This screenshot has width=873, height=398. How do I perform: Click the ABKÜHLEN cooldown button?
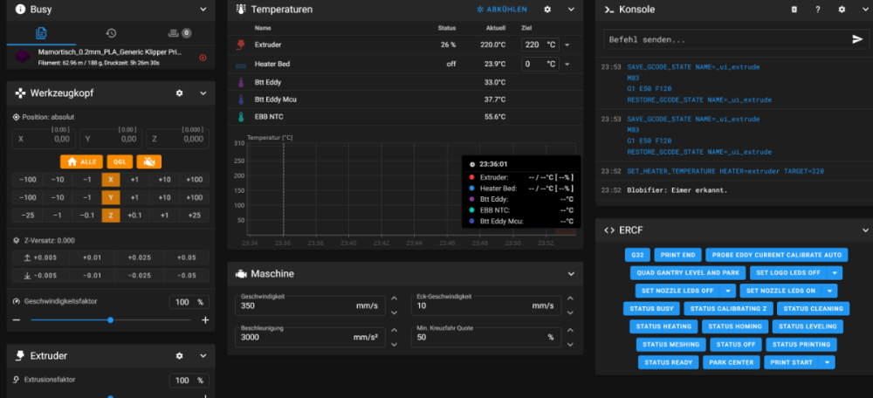point(501,10)
